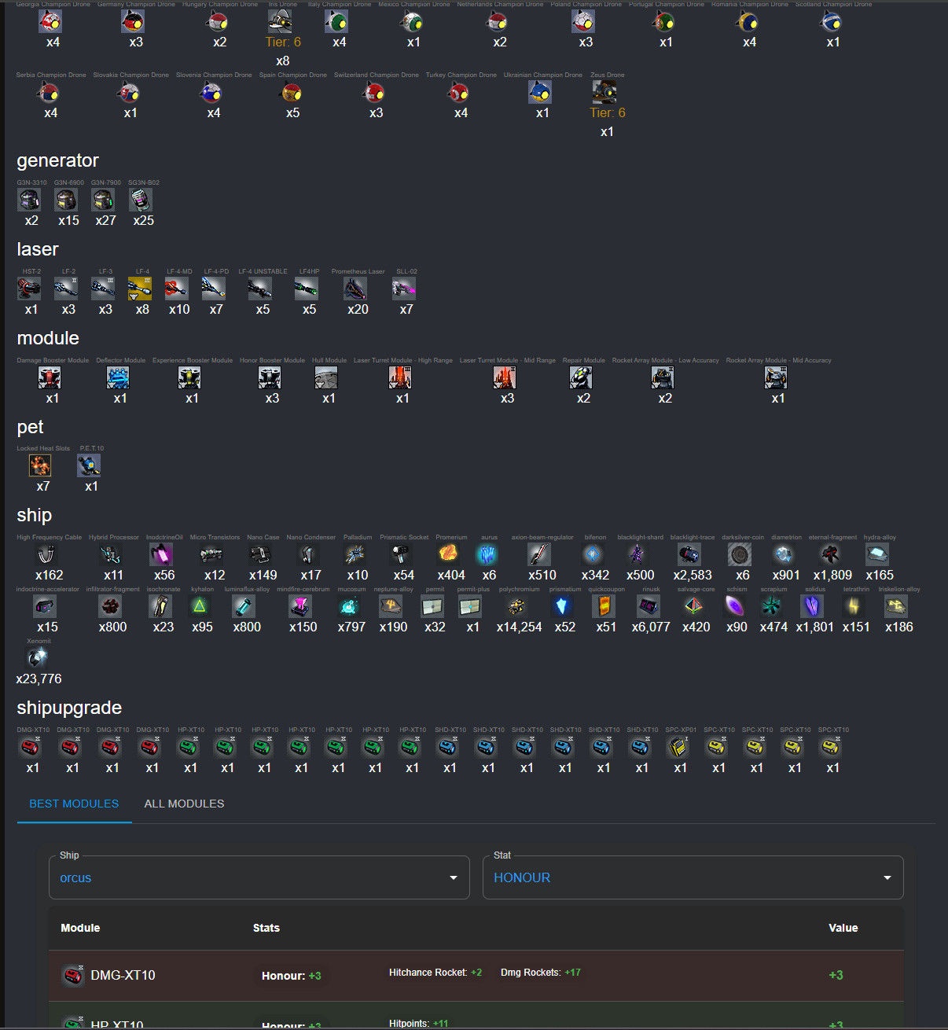Click the Value column header
This screenshot has height=1030, width=948.
(x=843, y=928)
